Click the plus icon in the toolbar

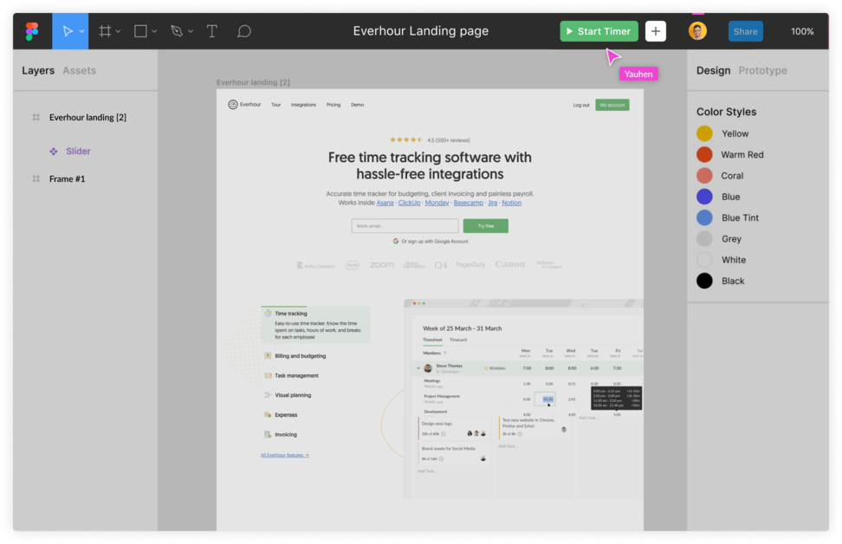point(656,30)
